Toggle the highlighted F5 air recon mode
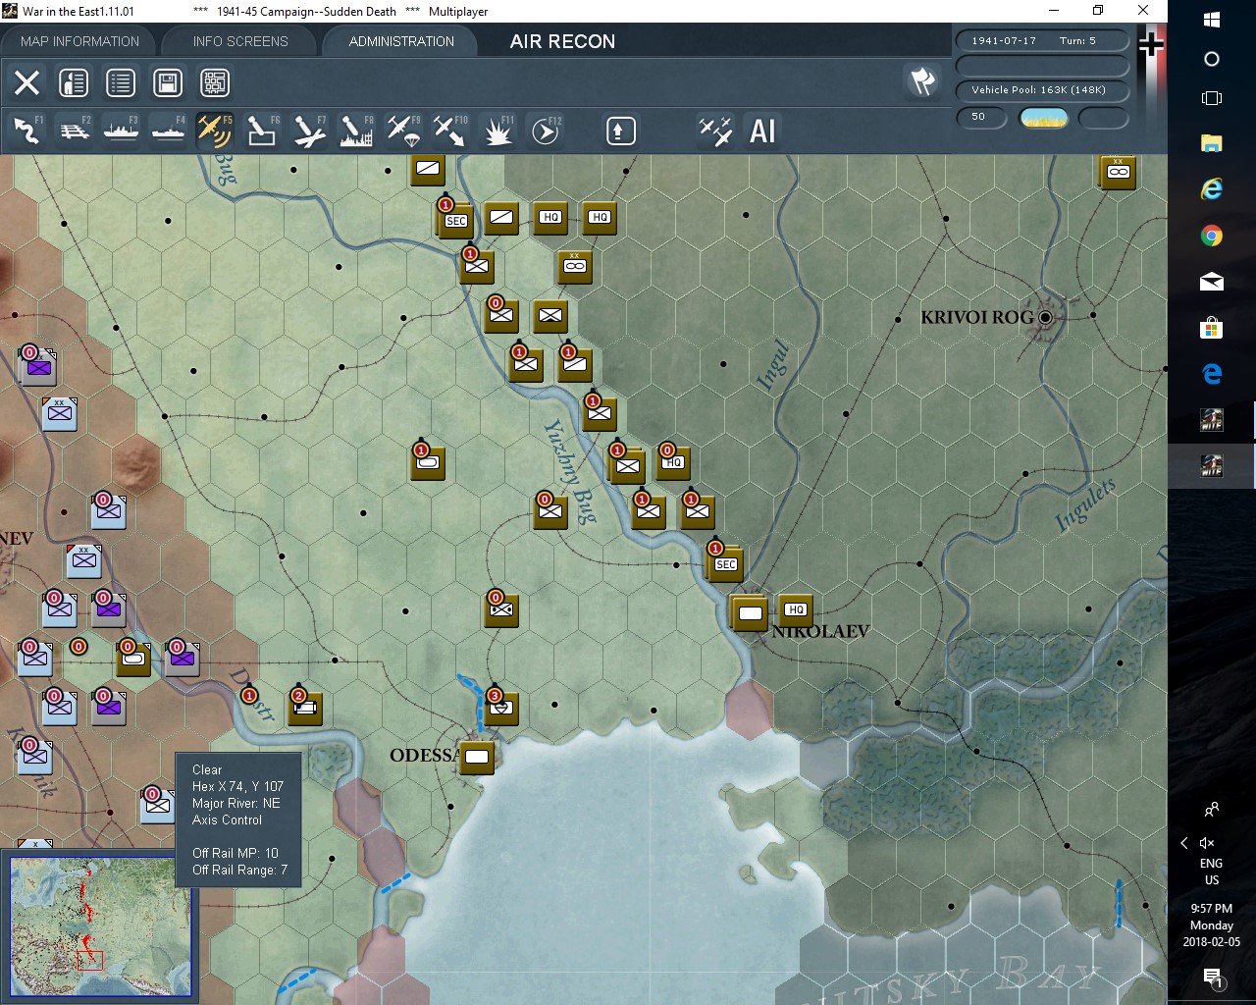Screen dimensions: 1256x1005 tap(215, 131)
